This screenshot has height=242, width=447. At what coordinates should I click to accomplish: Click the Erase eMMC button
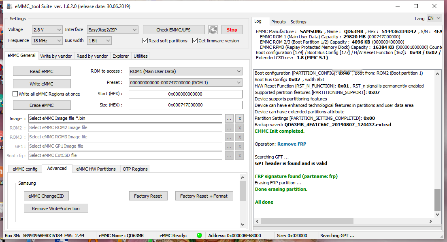[42, 105]
